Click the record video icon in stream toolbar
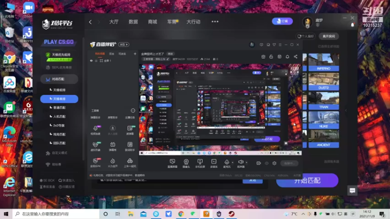The image size is (390, 219). tap(258, 163)
